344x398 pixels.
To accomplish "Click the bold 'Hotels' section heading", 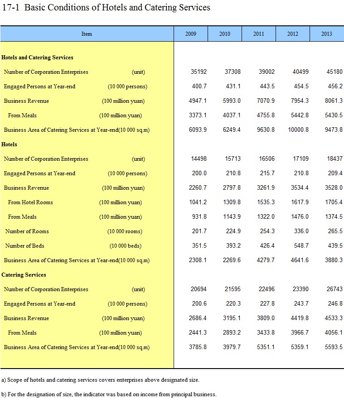I will click(10, 144).
